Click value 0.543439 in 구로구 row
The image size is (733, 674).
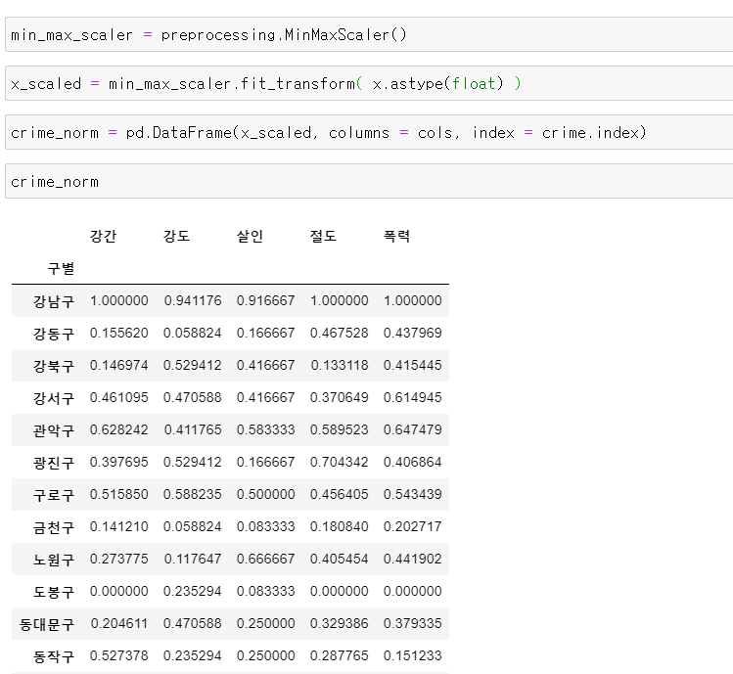(x=413, y=494)
